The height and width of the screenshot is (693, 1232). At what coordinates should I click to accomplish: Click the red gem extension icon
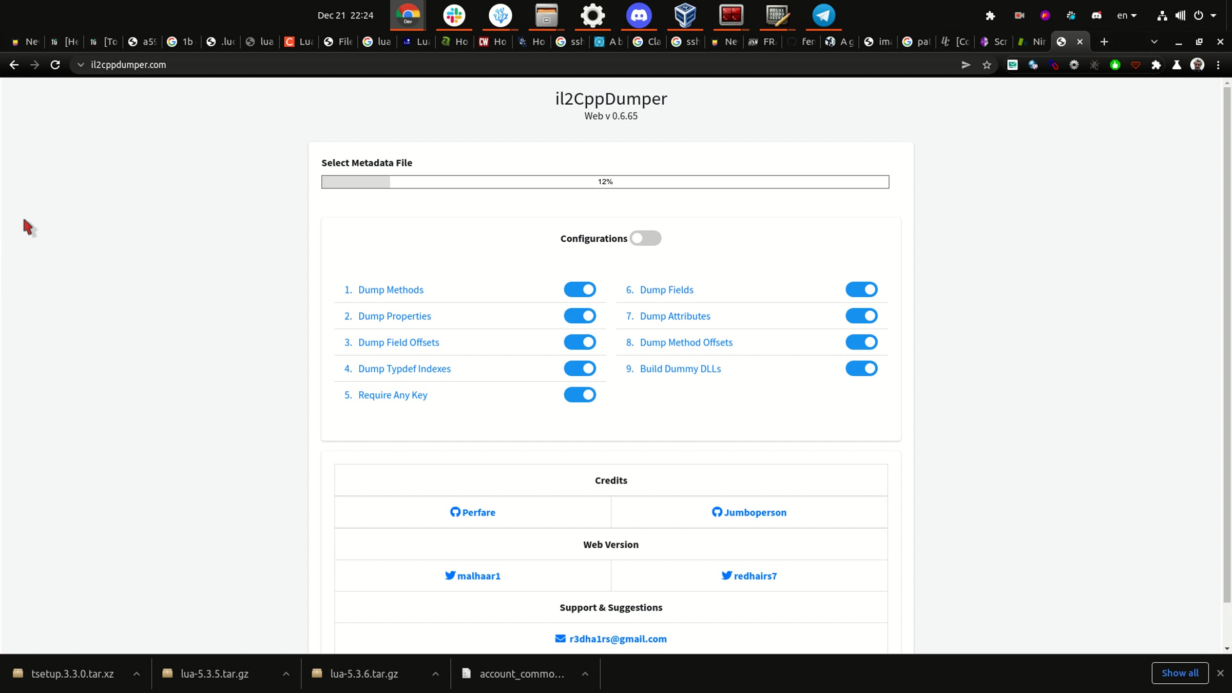1135,65
